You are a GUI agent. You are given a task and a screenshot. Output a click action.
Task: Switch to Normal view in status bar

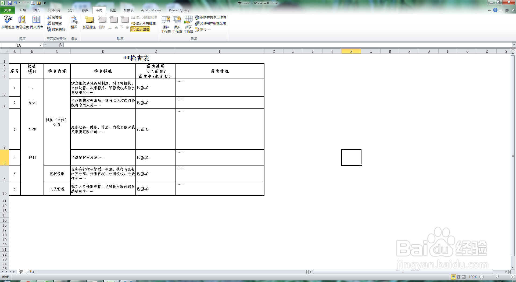[453, 277]
